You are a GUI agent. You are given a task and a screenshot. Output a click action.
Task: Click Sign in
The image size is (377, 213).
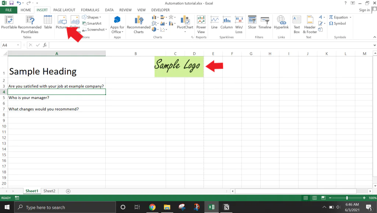pos(364,10)
